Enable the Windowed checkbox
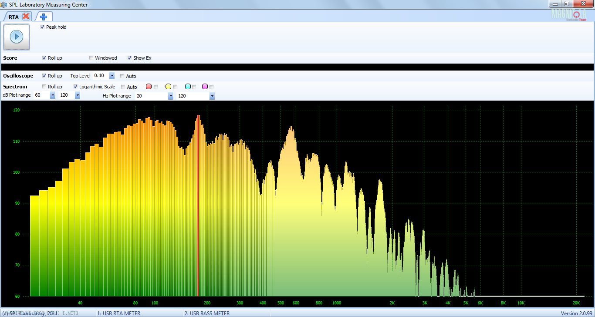This screenshot has width=595, height=317. point(91,58)
